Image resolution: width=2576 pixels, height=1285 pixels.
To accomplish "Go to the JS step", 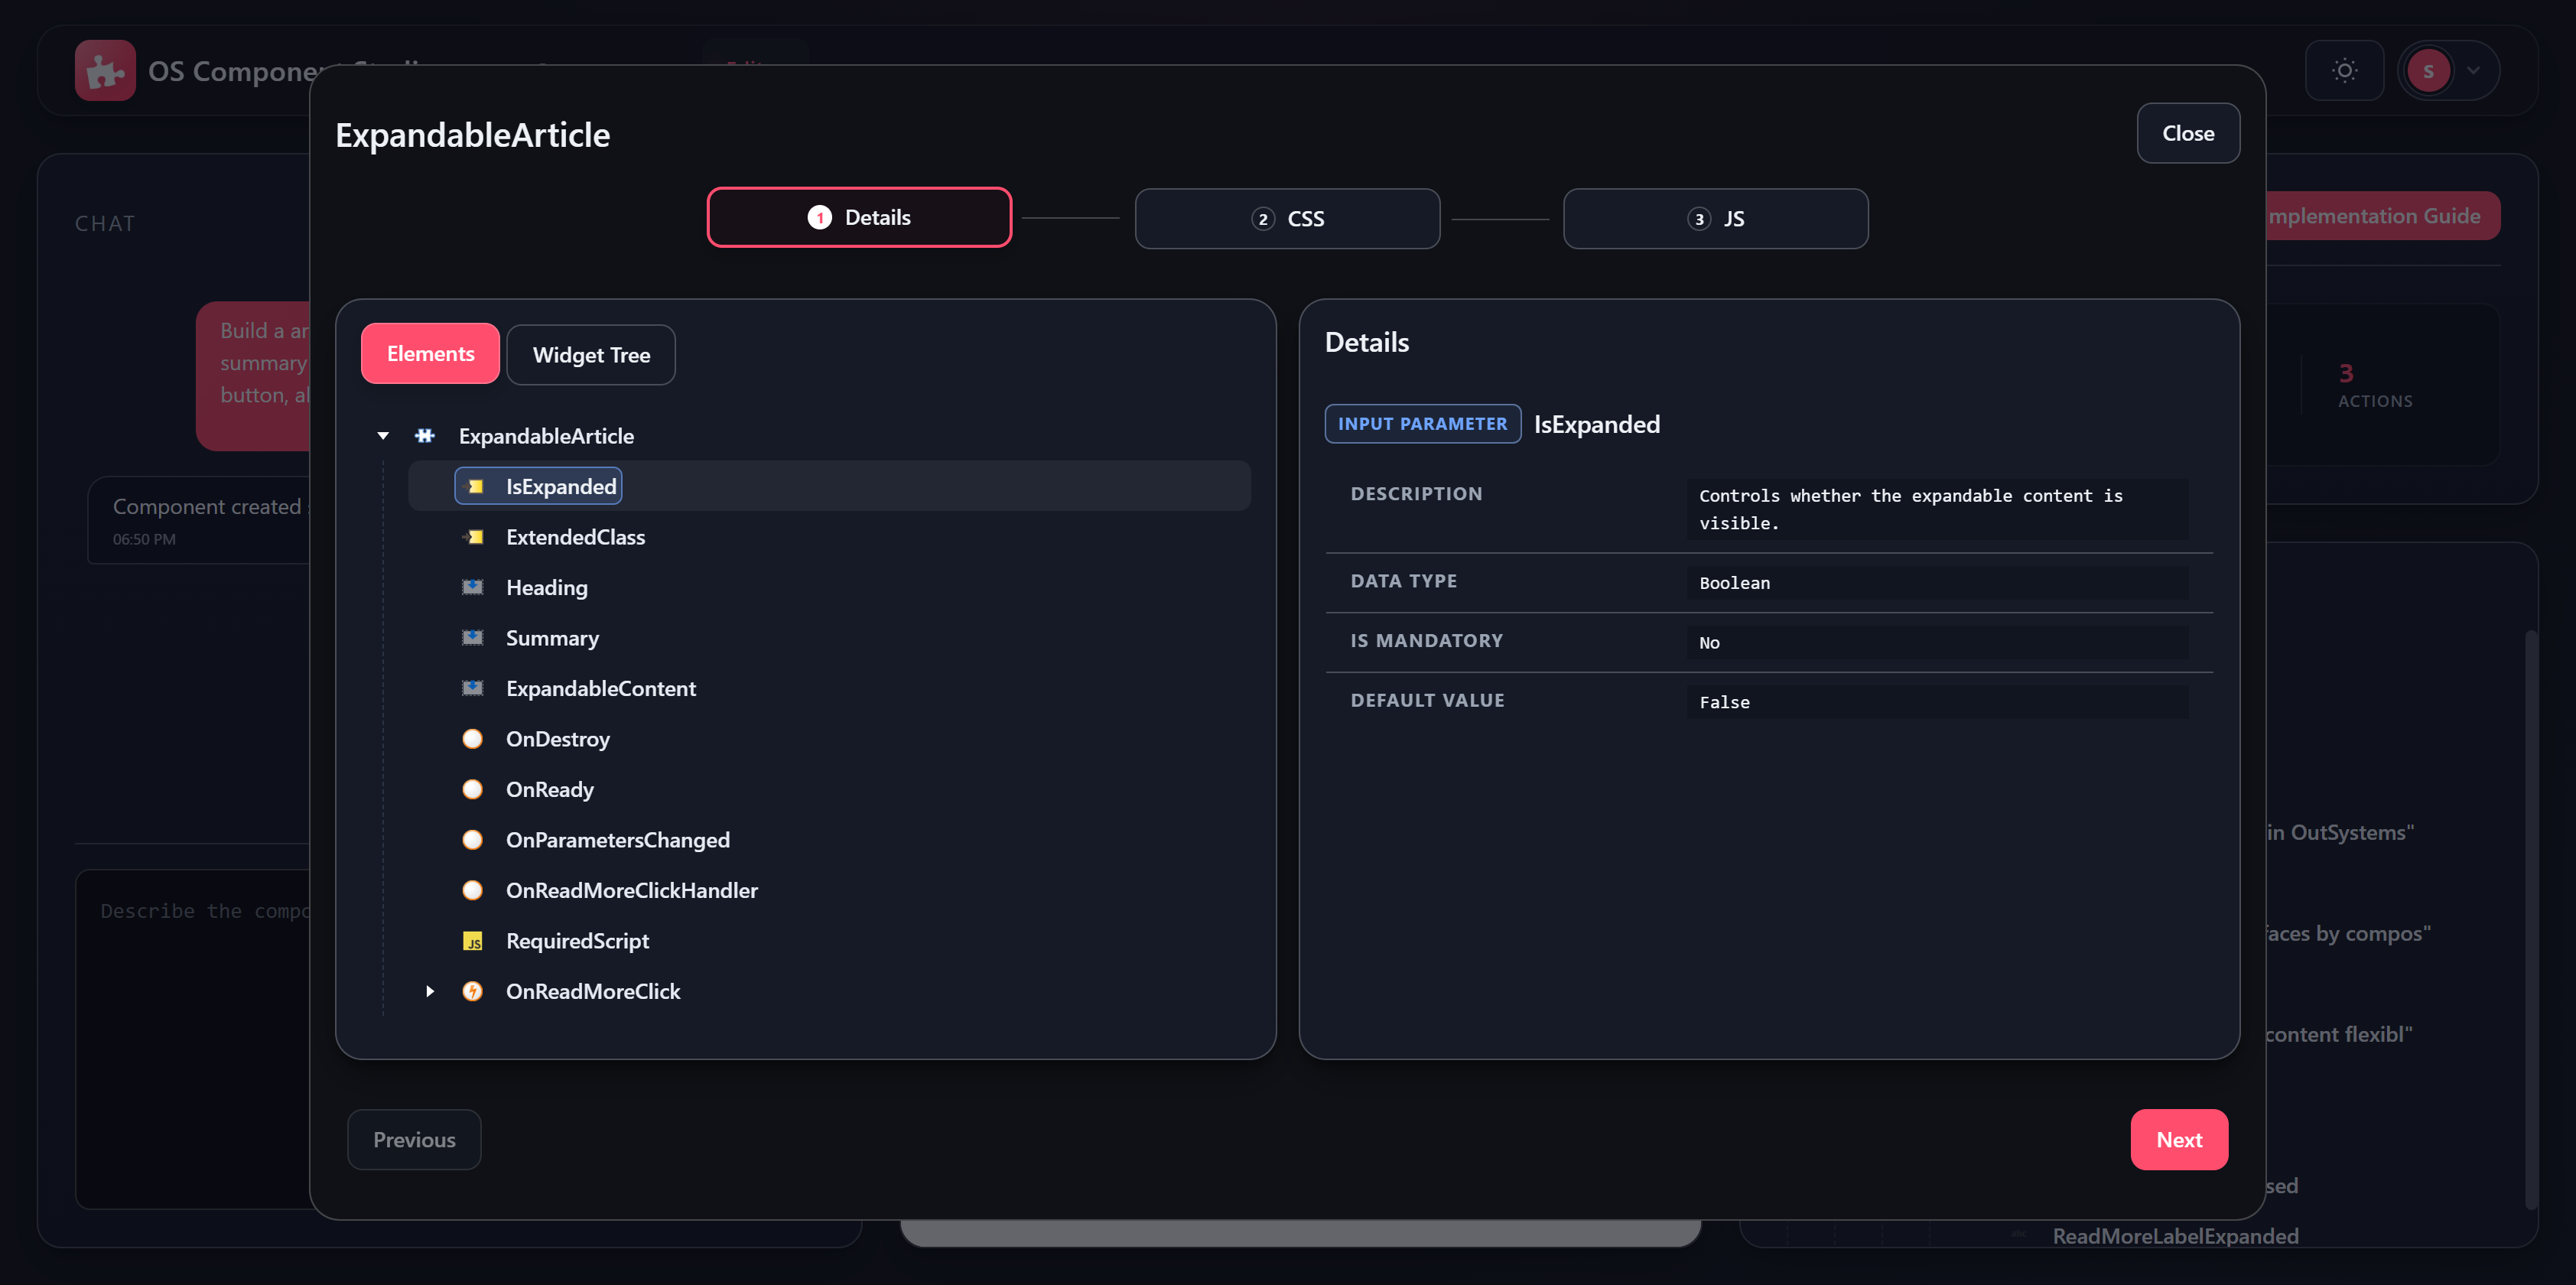I will coord(1715,218).
